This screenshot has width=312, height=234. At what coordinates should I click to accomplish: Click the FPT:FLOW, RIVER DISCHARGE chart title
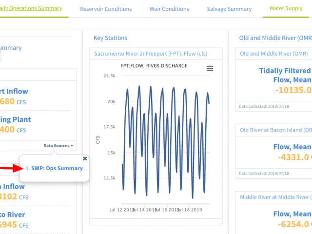click(154, 66)
